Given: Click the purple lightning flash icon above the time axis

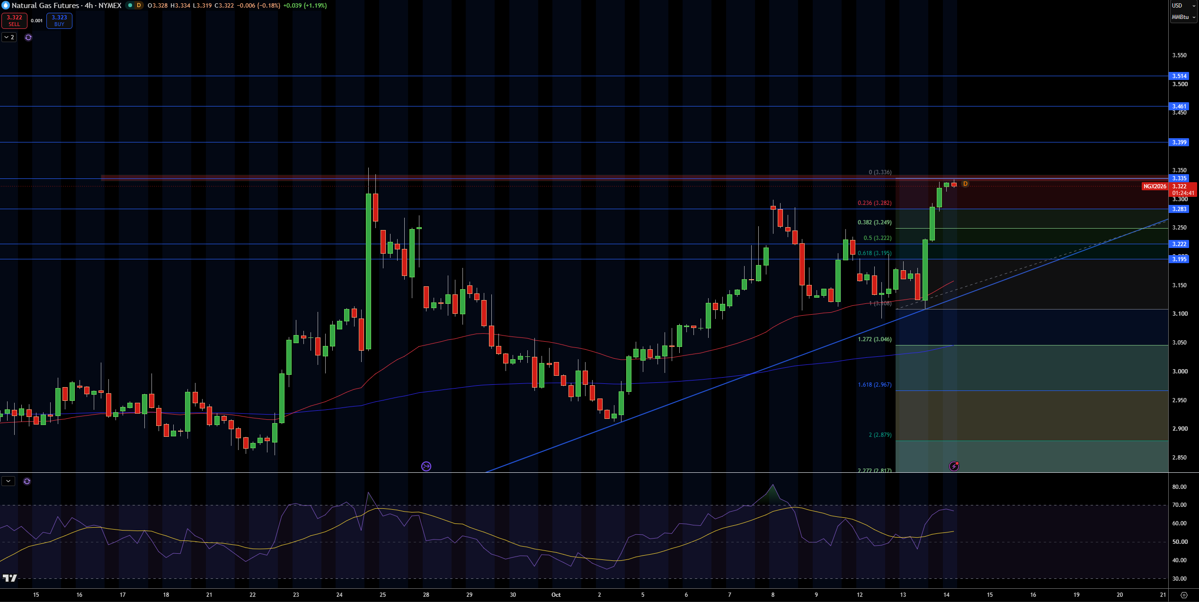Looking at the screenshot, I should point(954,467).
